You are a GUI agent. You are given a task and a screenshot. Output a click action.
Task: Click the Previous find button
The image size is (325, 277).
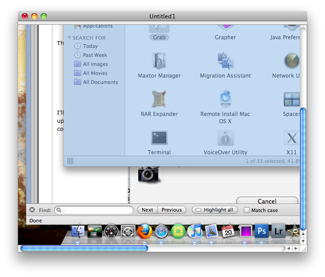tap(172, 210)
